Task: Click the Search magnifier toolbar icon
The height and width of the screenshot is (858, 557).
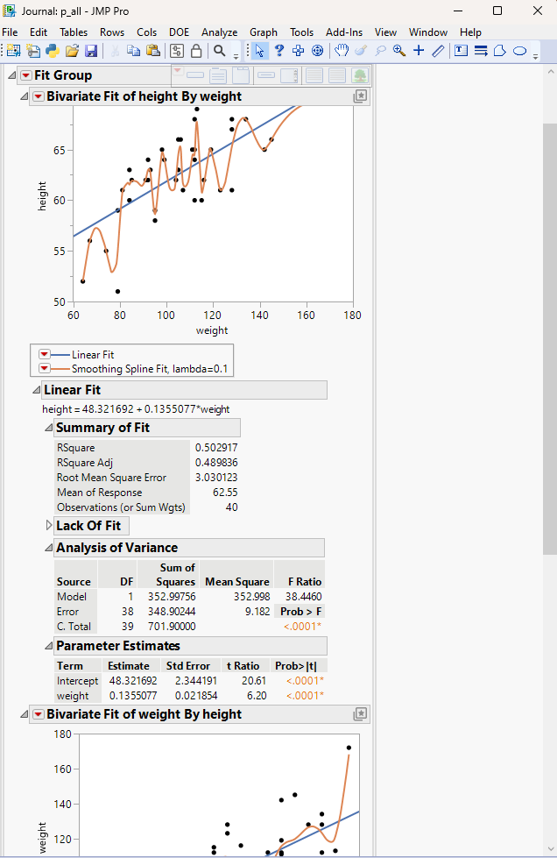Action: (220, 51)
